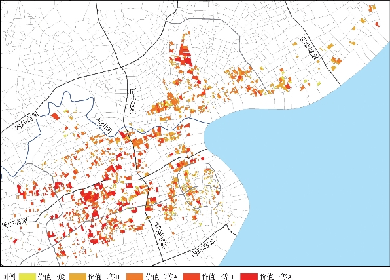Screen dimensions: 390x280
Task: Click the 价值一等B legend color swatch
Action: (x=192, y=277)
